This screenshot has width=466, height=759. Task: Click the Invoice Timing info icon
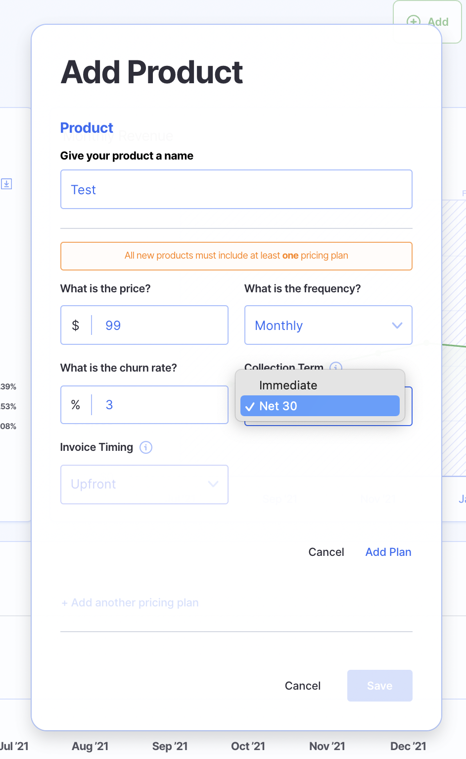tap(146, 447)
